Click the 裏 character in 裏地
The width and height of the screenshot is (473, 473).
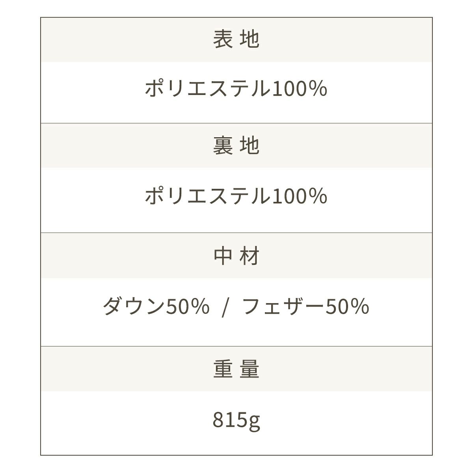click(x=223, y=146)
